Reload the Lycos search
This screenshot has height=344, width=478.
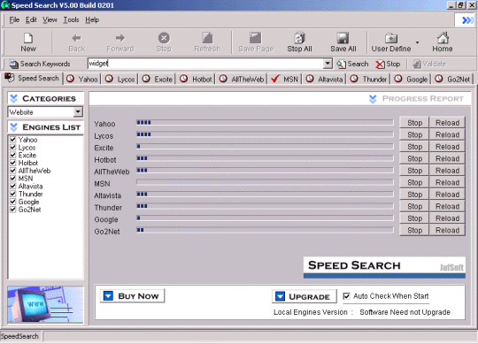pos(447,134)
